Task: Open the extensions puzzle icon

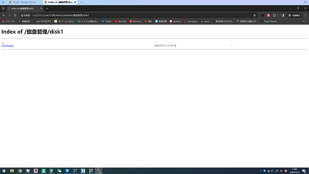Action: pyautogui.click(x=275, y=15)
